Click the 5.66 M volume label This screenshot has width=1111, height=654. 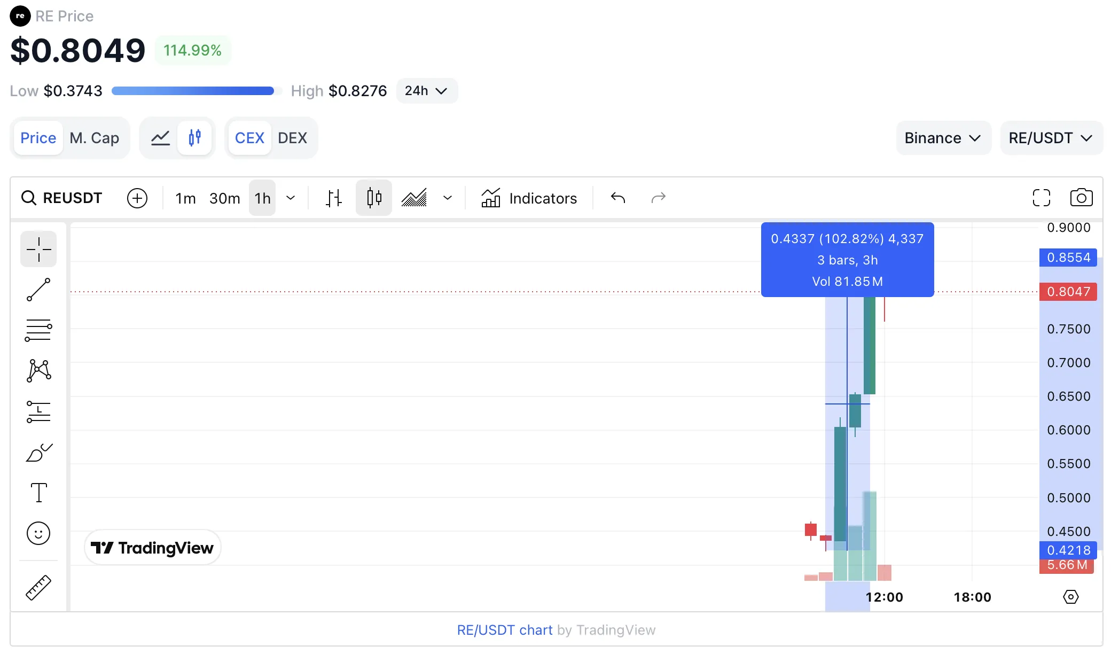point(1067,565)
